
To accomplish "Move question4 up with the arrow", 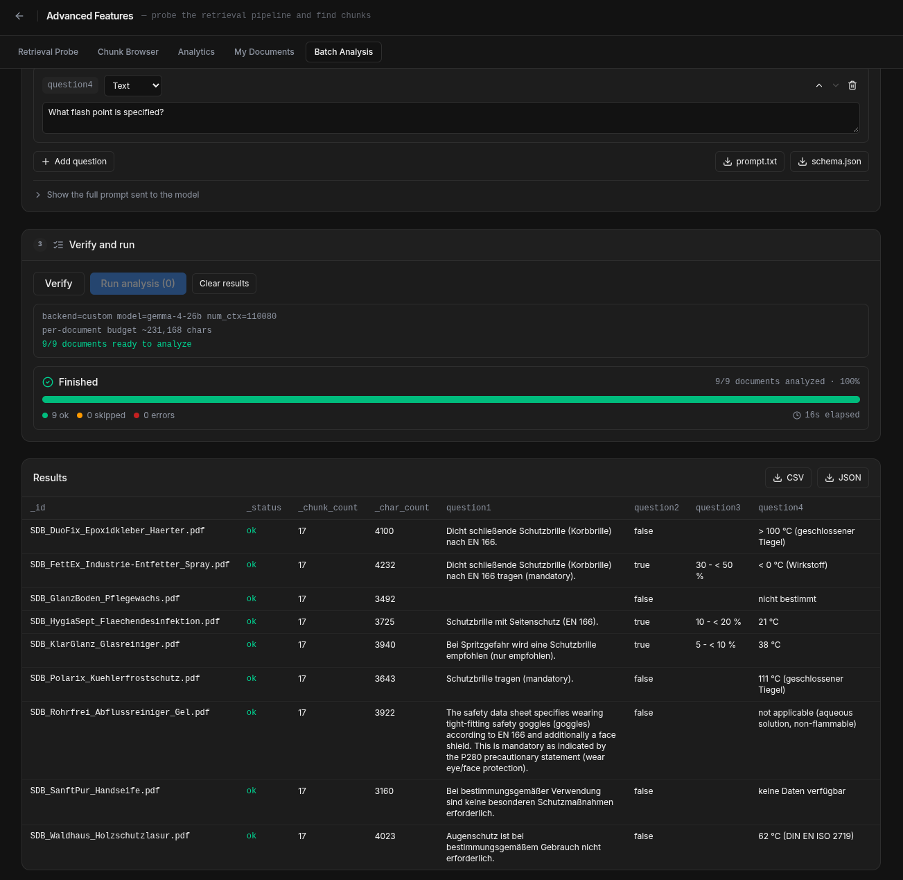I will (x=819, y=85).
